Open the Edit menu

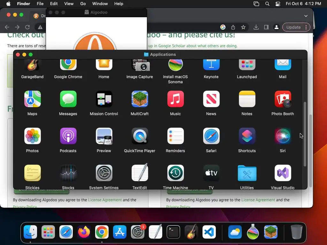click(x=54, y=4)
